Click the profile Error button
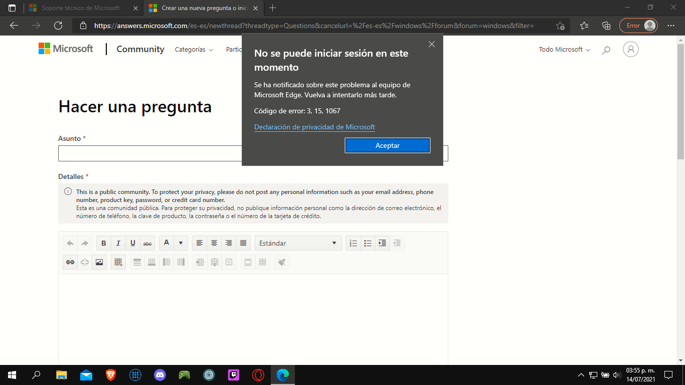 tap(638, 26)
